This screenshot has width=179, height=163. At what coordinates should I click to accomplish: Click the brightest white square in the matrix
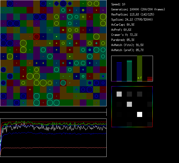(140, 114)
